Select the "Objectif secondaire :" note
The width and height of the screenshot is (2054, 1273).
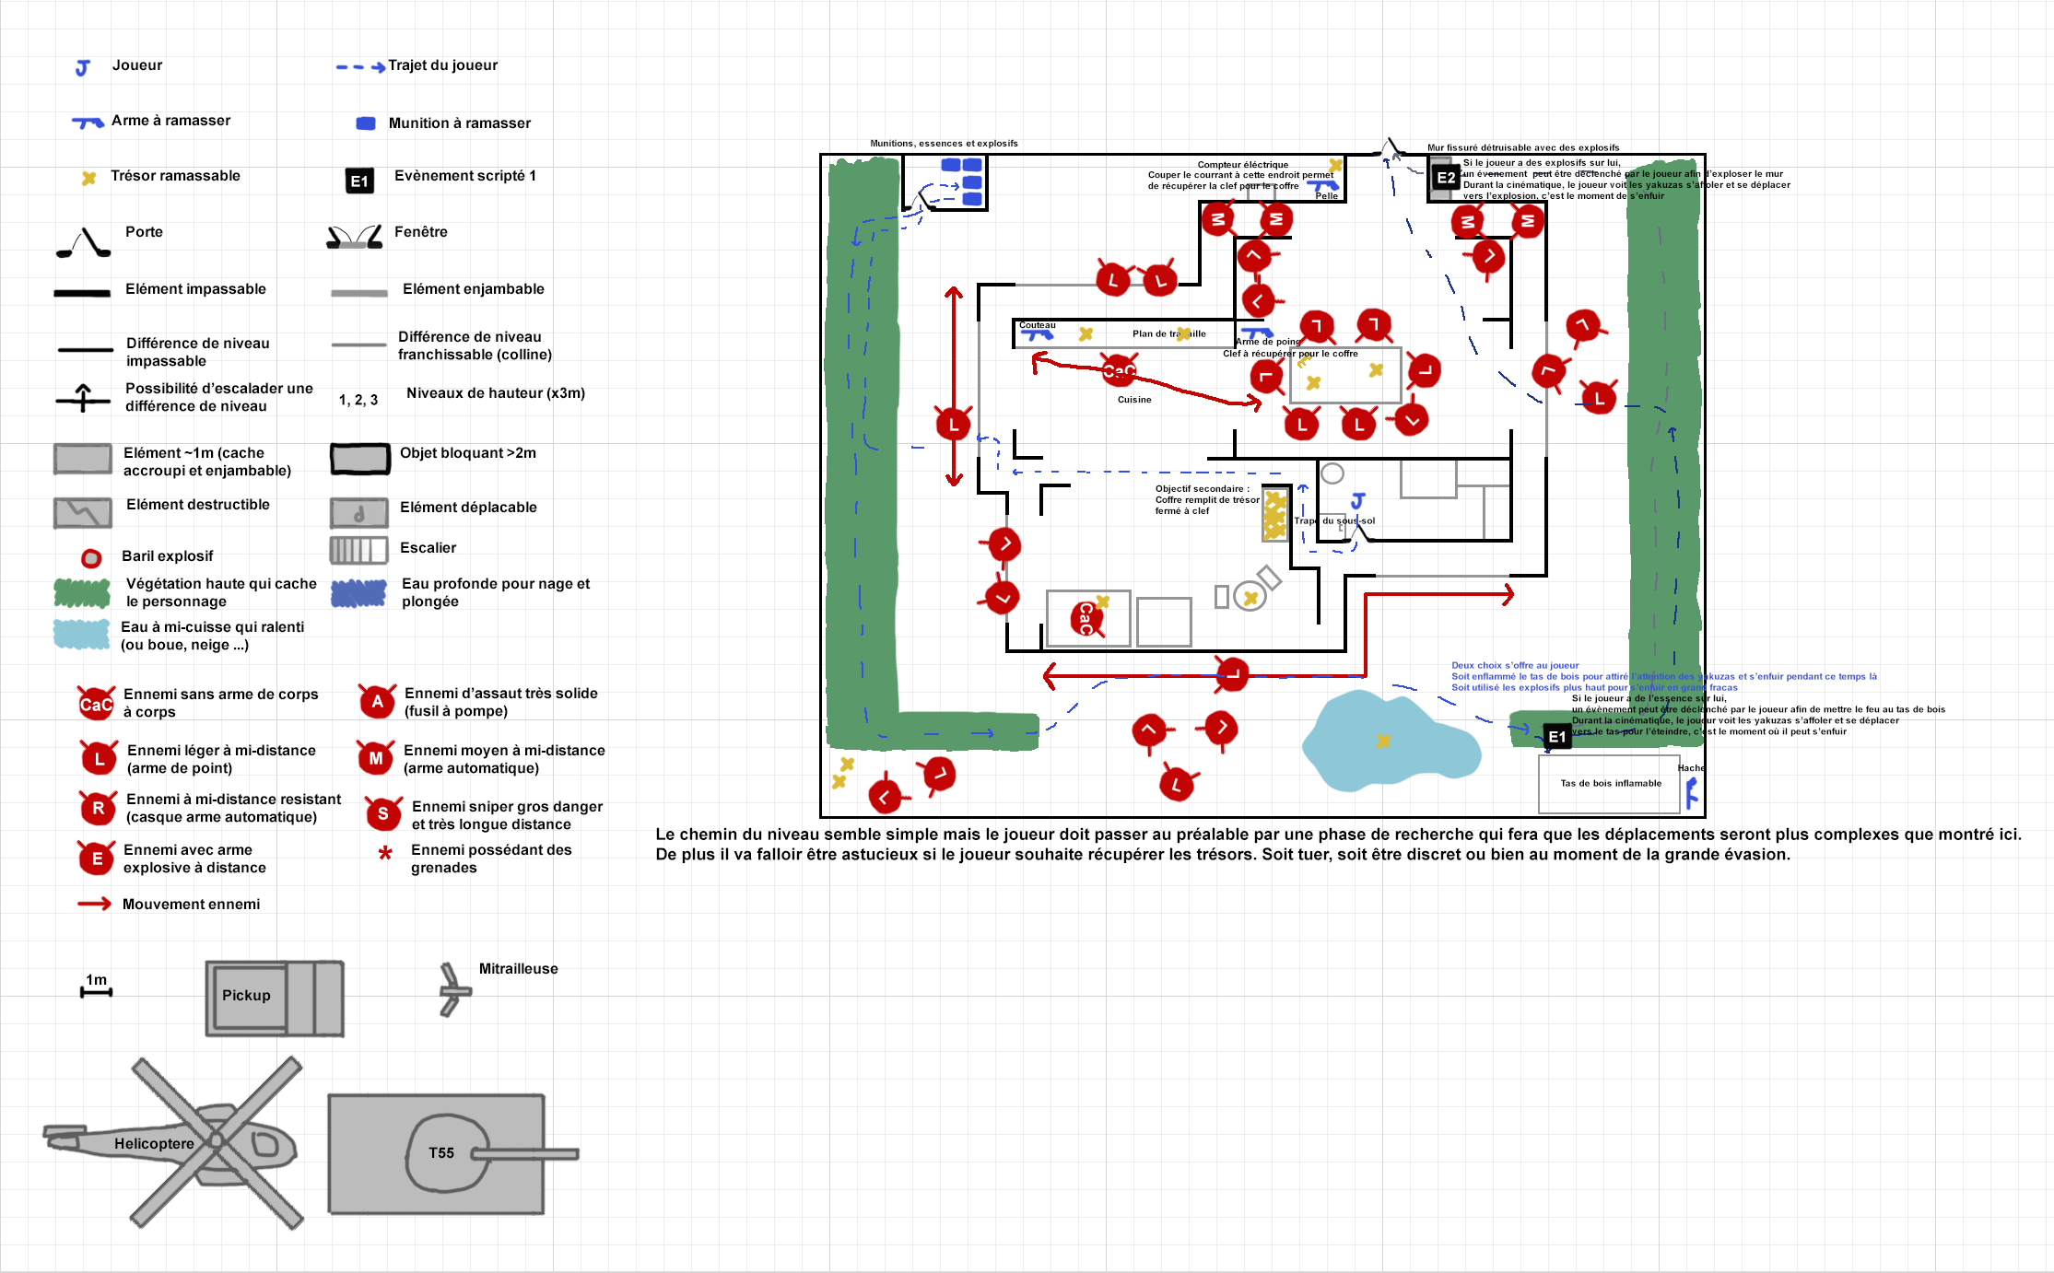point(1203,489)
